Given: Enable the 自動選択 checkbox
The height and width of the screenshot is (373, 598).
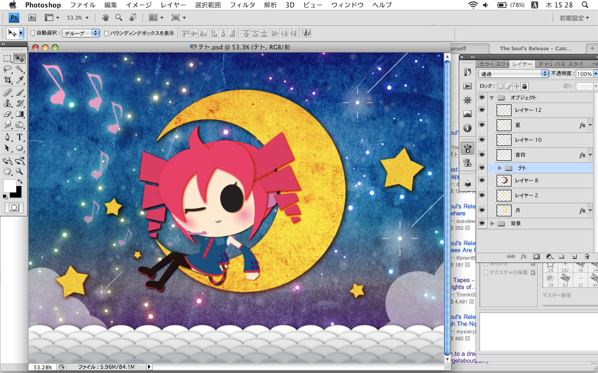Looking at the screenshot, I should pos(33,33).
